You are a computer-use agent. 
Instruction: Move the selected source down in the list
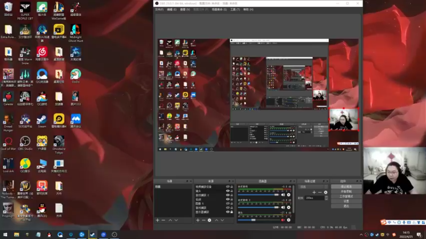[x=222, y=220]
